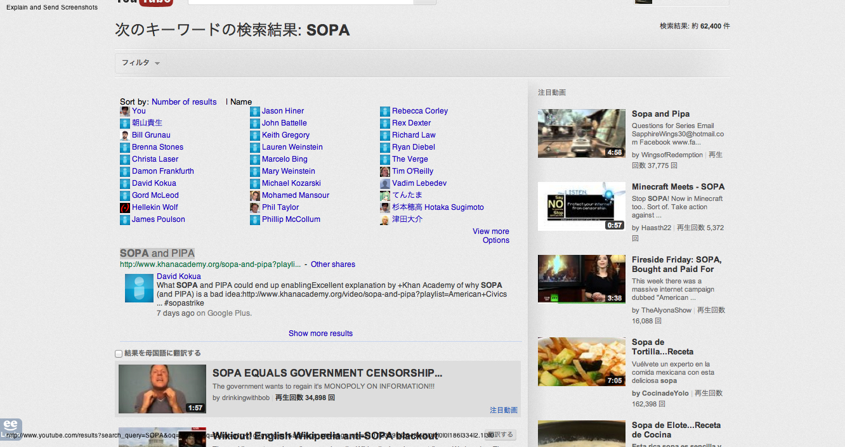Screen dimensions: 845x447
Task: Click the avatar icon beside "You"
Action: [x=125, y=111]
